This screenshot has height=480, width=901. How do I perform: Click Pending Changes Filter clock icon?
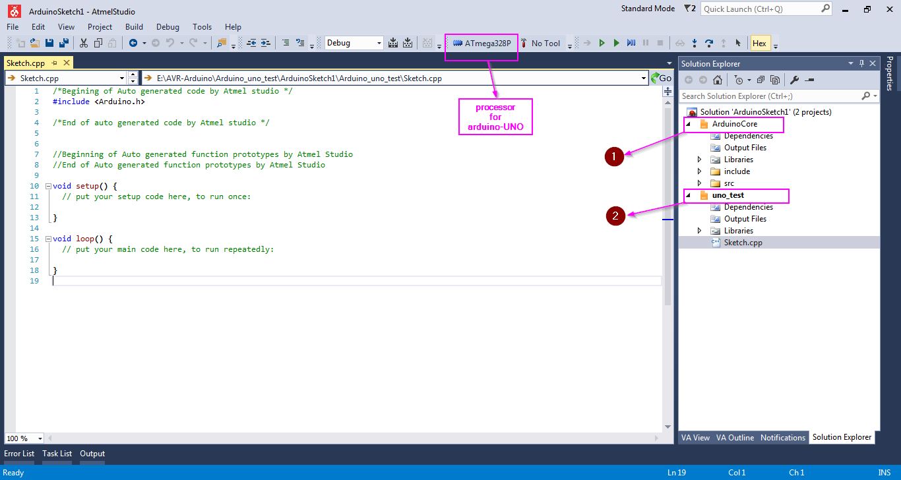tap(739, 80)
